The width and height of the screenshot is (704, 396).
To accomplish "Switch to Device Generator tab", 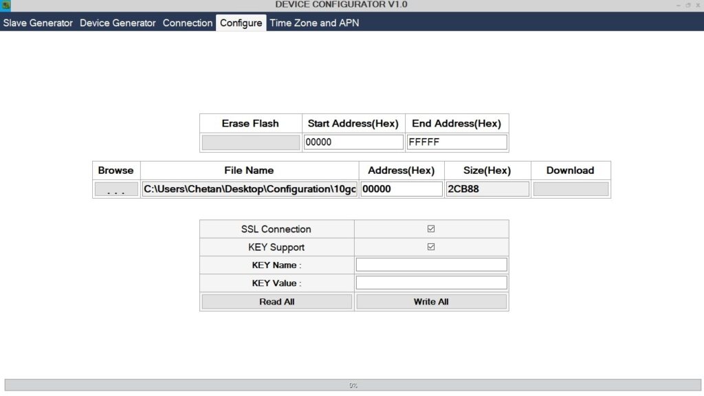I will click(x=118, y=23).
